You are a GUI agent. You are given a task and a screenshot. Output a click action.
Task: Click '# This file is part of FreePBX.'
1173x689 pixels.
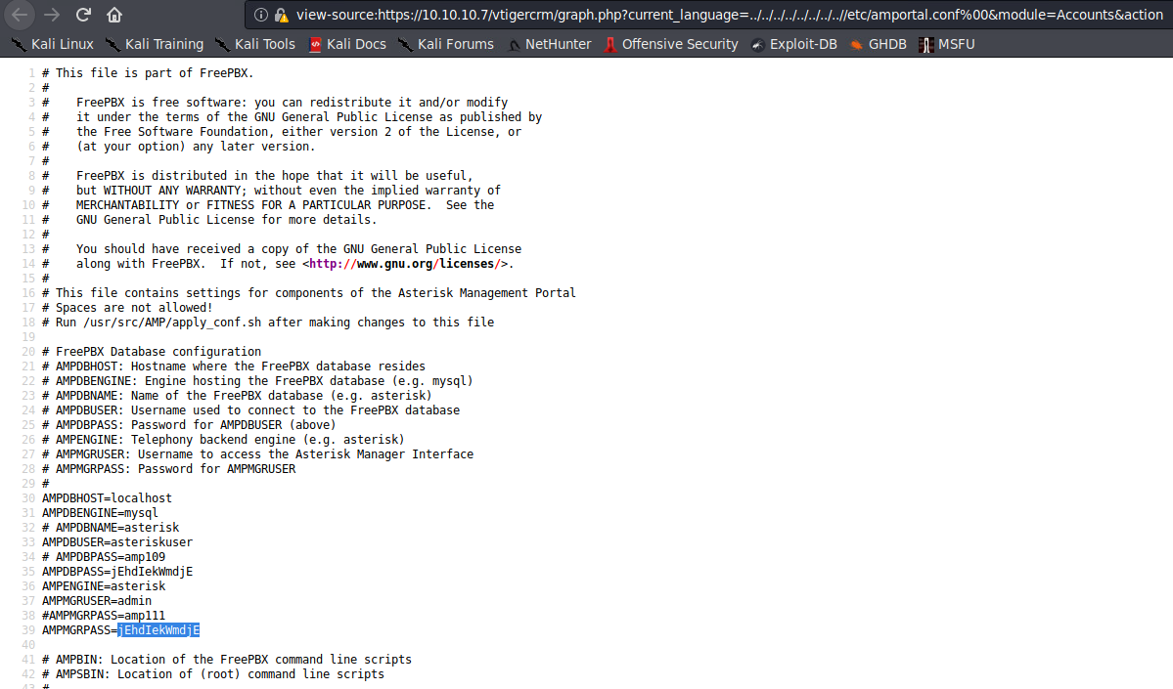pos(148,73)
